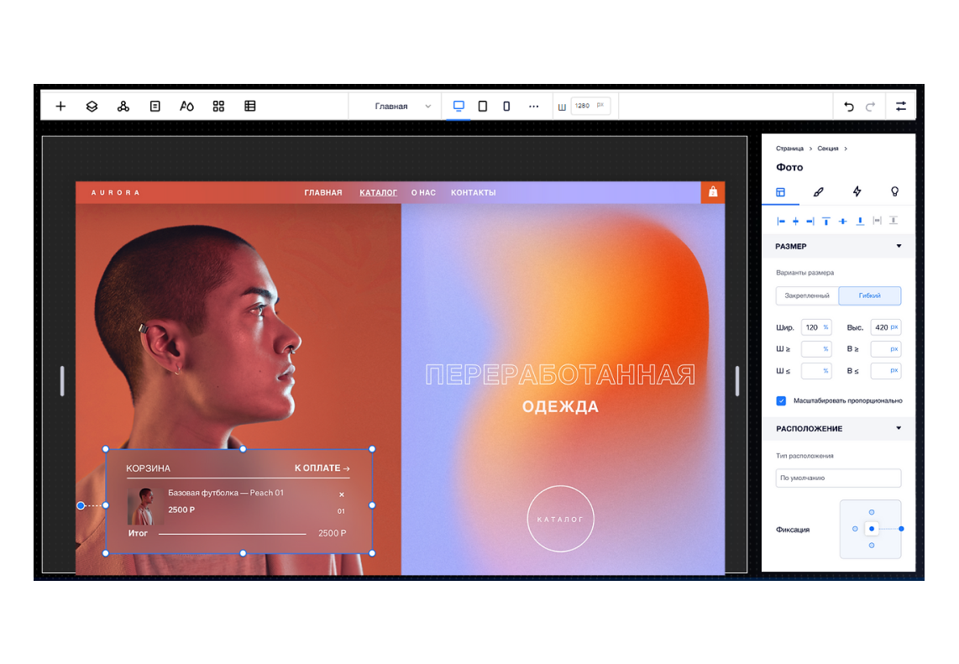959x664 pixels.
Task: Align element to right edge icon
Action: pos(810,222)
